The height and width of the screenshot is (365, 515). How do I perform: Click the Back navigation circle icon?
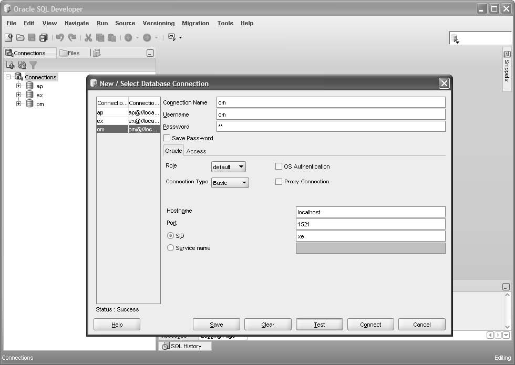click(x=128, y=37)
